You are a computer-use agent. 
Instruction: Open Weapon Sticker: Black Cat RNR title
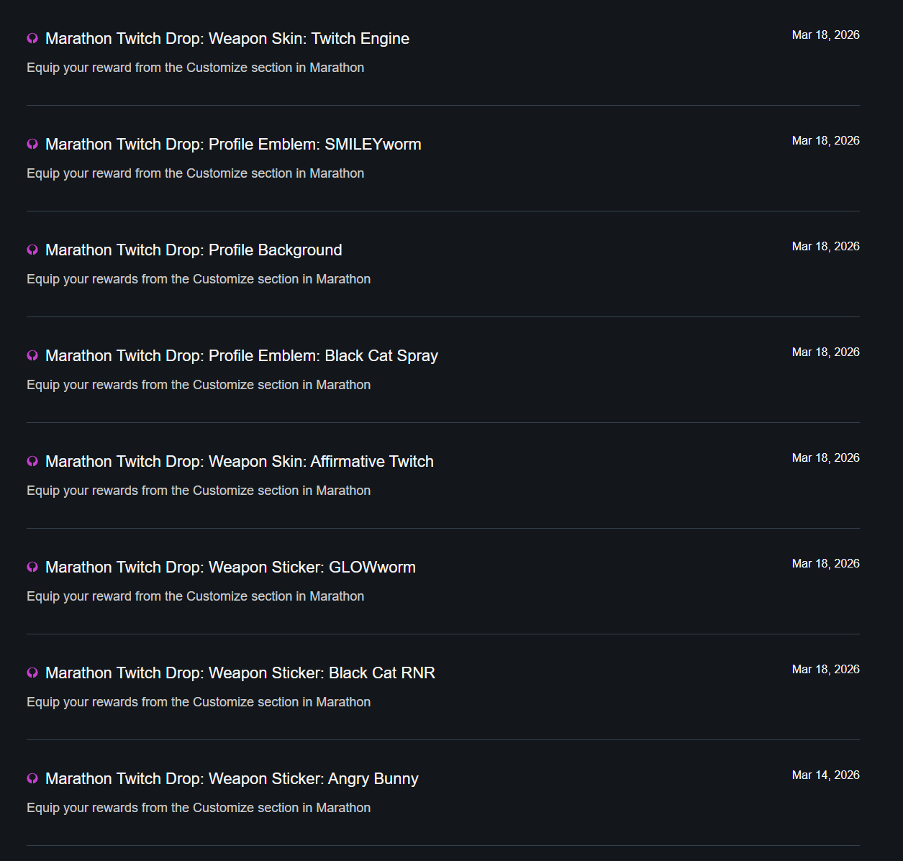(240, 673)
